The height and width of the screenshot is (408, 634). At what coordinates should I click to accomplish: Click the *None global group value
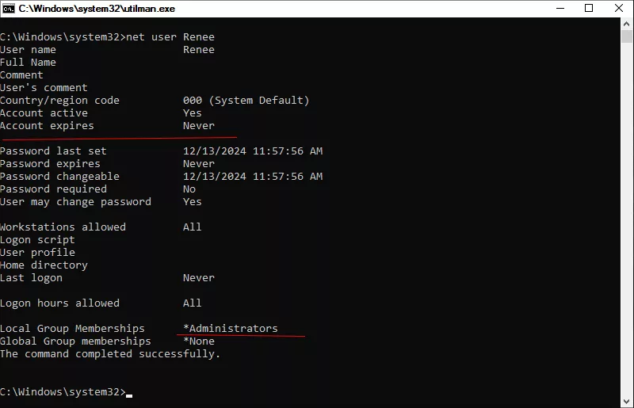(199, 341)
